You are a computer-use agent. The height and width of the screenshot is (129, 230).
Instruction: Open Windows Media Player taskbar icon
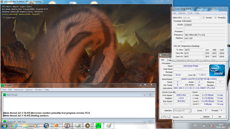tap(35, 126)
